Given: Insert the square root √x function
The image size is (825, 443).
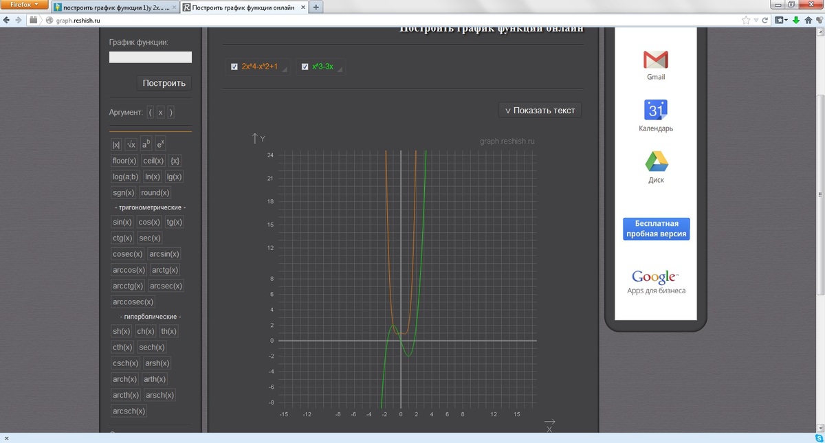Looking at the screenshot, I should coord(131,145).
